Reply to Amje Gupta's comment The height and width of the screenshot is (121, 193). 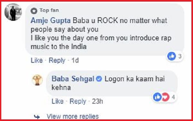[57, 60]
